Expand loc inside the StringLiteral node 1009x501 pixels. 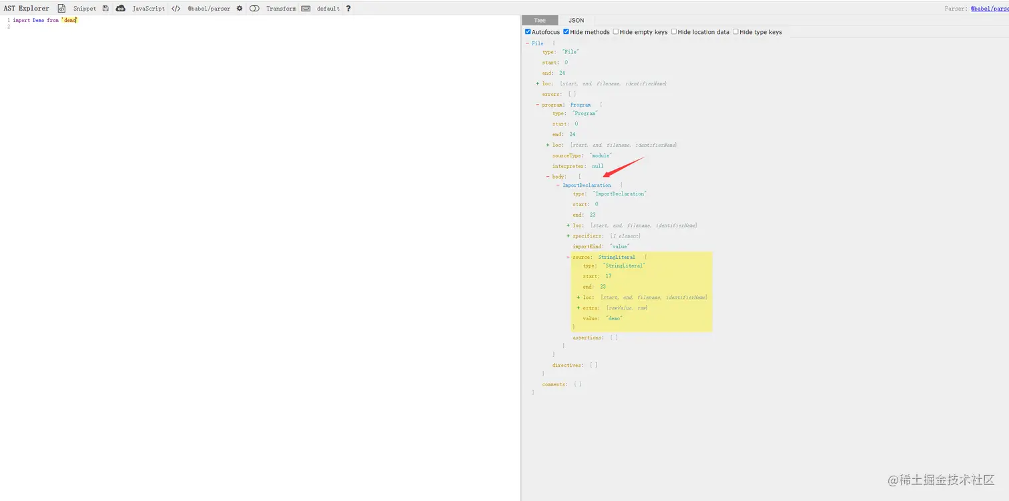click(578, 298)
